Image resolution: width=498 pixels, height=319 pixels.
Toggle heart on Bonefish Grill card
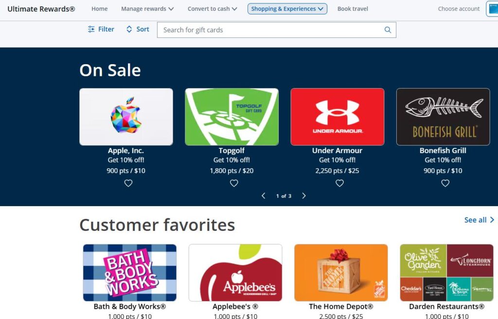pyautogui.click(x=445, y=183)
